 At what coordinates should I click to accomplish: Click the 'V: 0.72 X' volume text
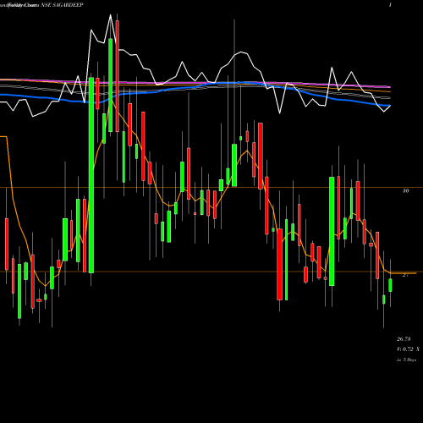coord(408,349)
